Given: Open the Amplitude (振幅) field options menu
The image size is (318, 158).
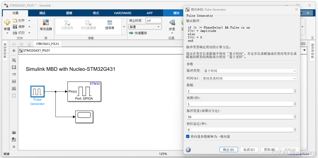Looking at the screenshot, I should [x=295, y=91].
